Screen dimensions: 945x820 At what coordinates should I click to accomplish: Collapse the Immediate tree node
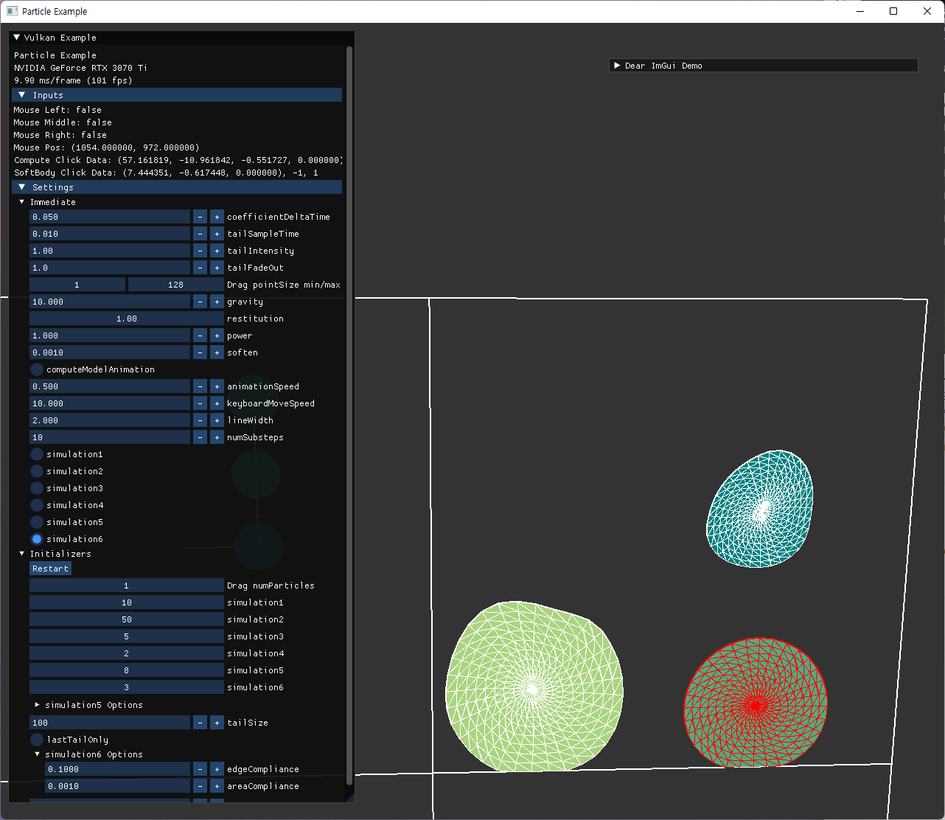(22, 202)
